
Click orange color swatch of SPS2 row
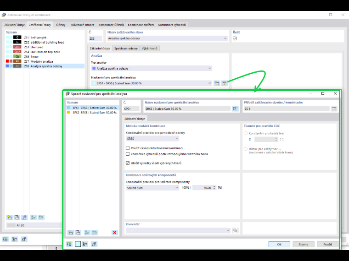tap(68, 112)
